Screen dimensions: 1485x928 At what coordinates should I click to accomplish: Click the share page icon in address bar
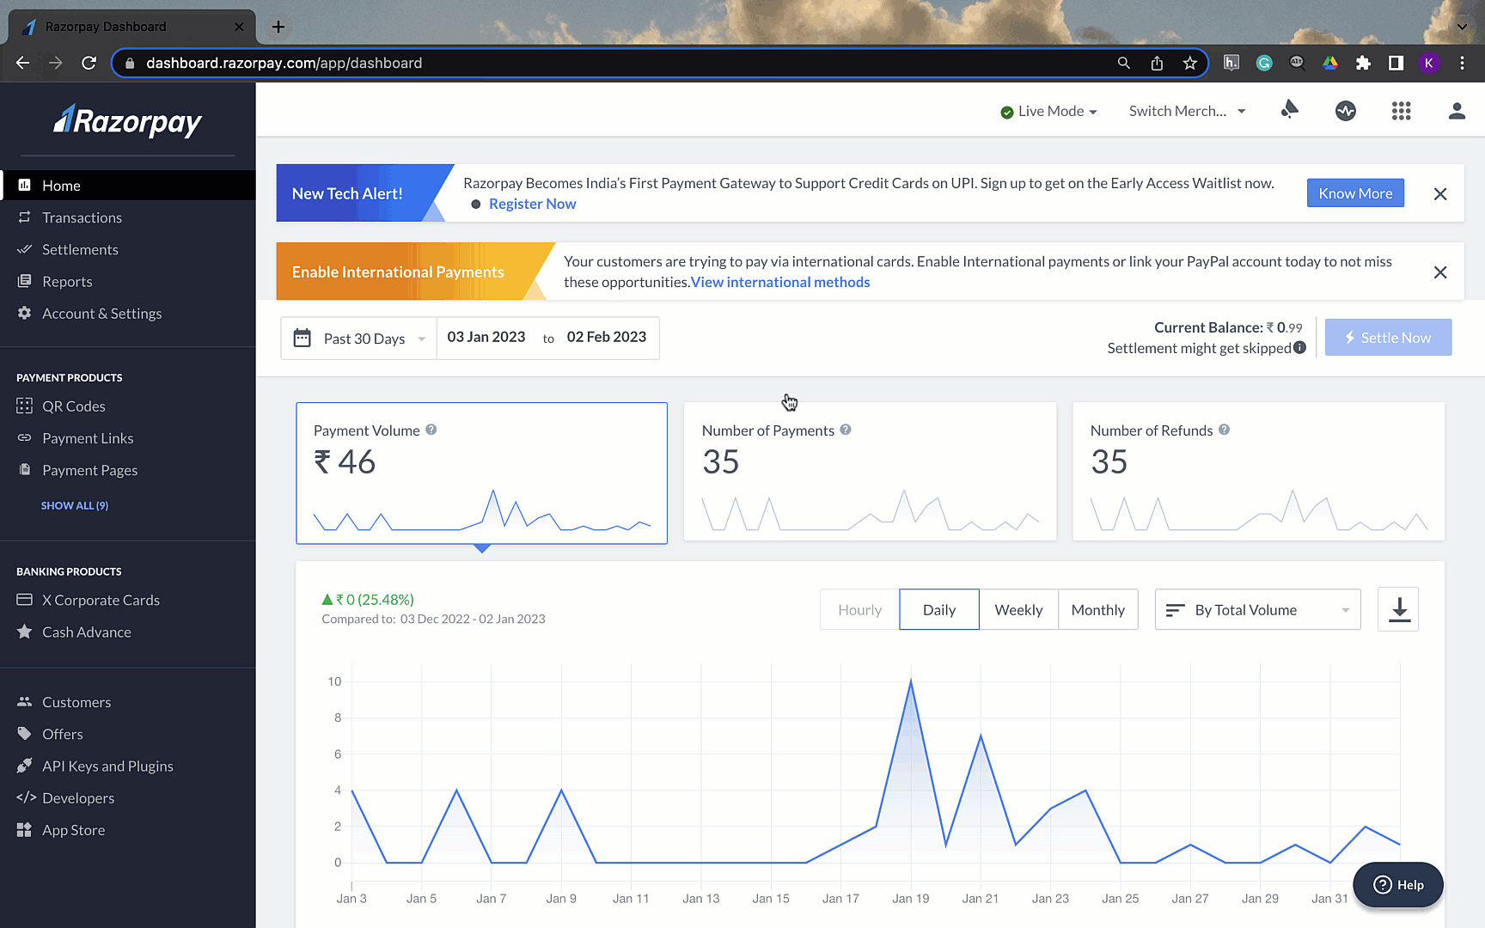click(1157, 63)
